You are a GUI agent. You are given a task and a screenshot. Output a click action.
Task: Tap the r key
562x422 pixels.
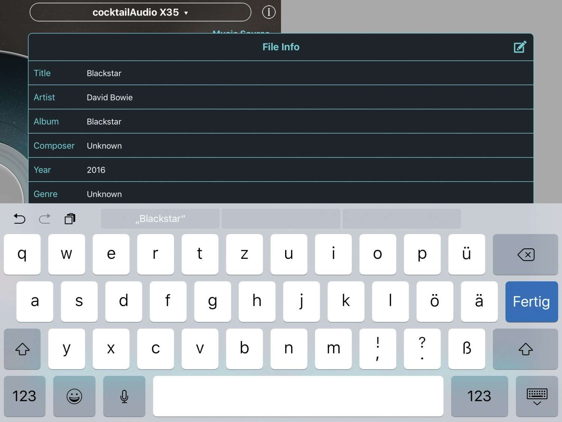point(155,254)
